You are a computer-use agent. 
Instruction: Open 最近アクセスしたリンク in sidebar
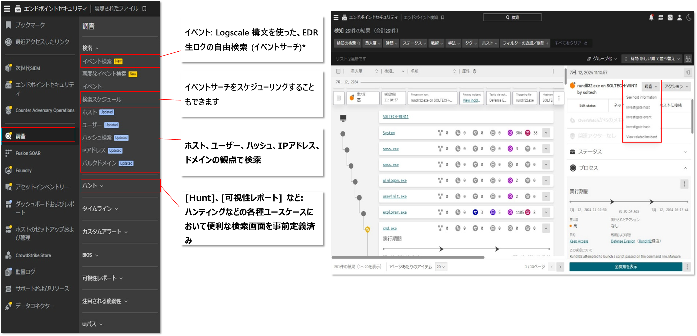point(42,42)
